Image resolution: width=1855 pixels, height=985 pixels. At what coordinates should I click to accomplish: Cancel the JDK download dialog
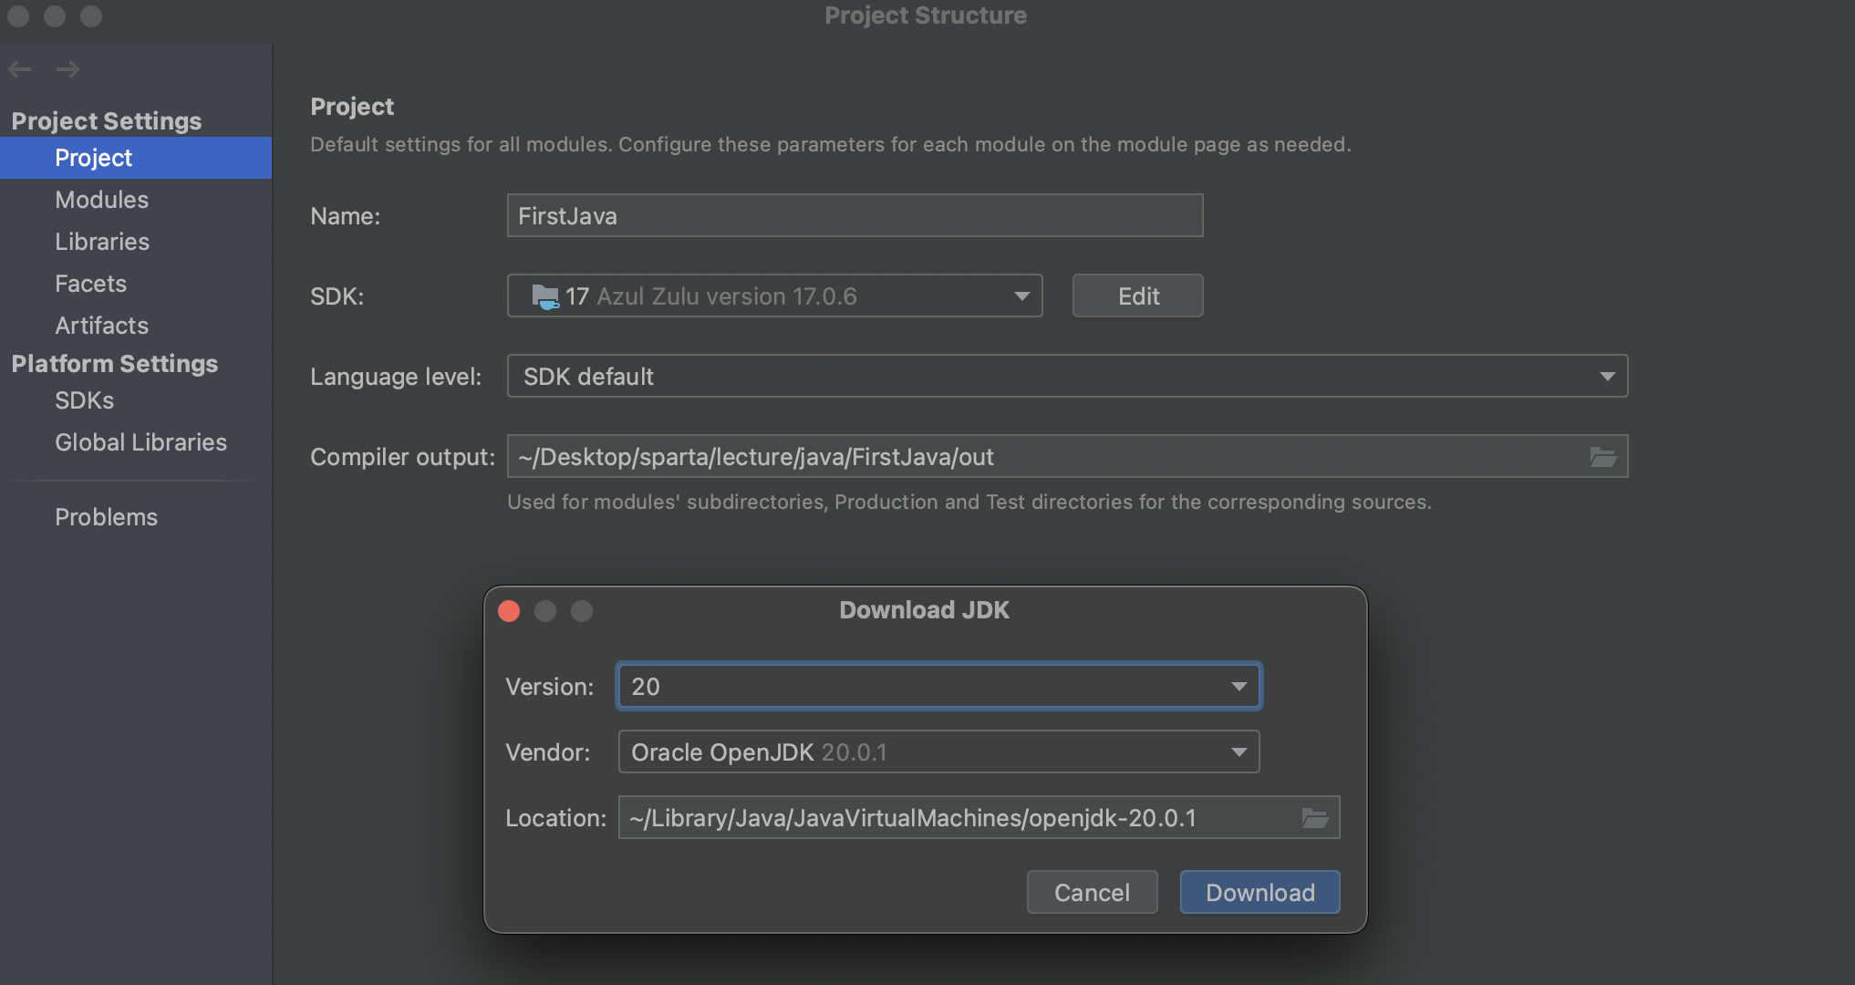point(1092,892)
